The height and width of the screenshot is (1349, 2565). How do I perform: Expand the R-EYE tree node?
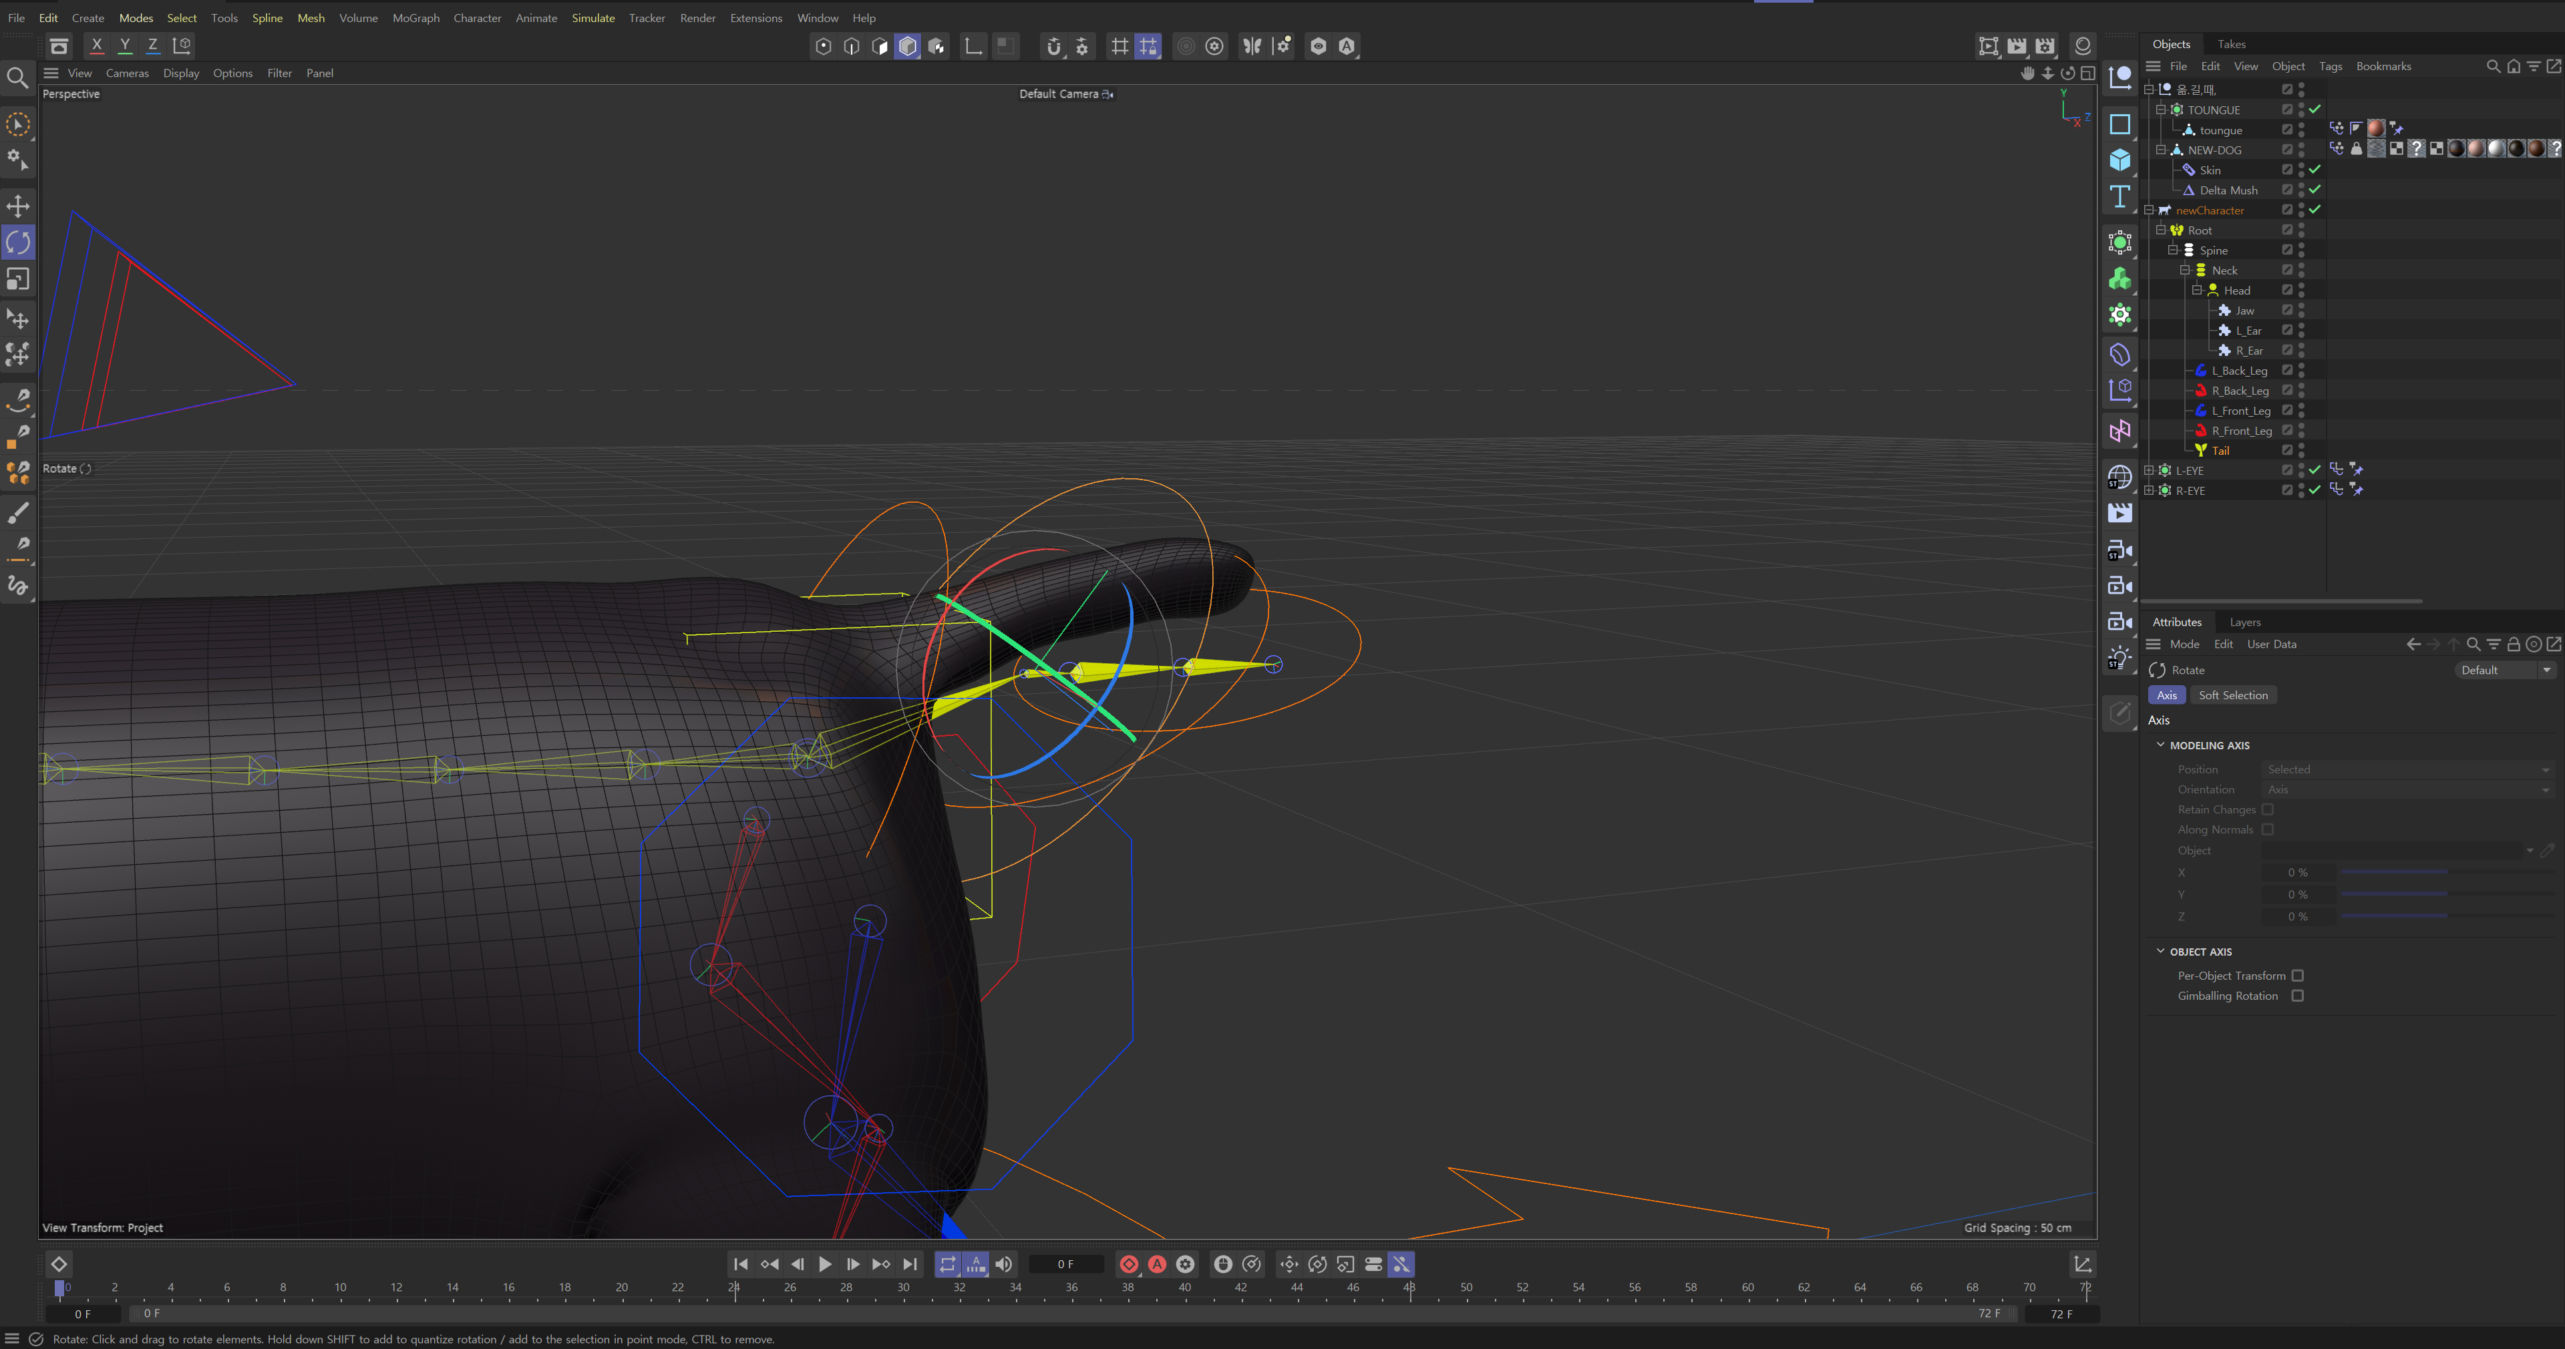pyautogui.click(x=2149, y=490)
